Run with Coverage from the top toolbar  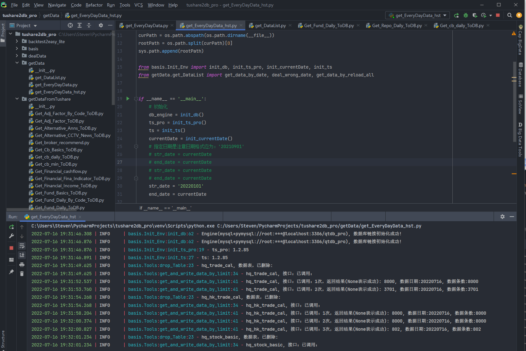pos(475,15)
